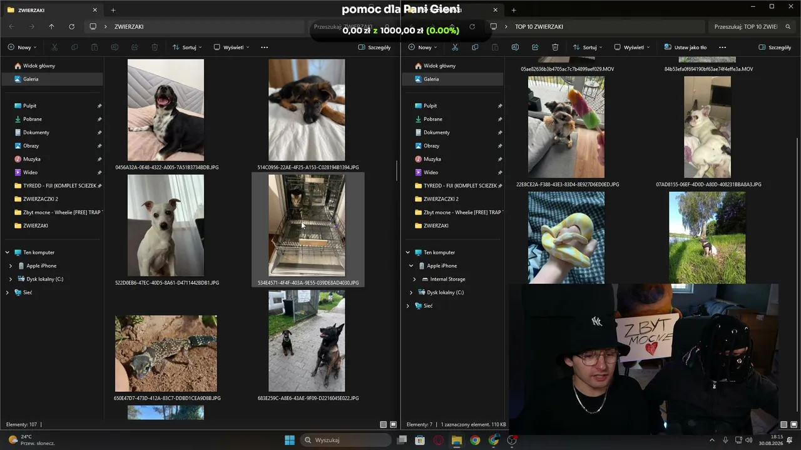Expand Internal Storage in right window sidebar
The width and height of the screenshot is (801, 450).
[x=414, y=279]
